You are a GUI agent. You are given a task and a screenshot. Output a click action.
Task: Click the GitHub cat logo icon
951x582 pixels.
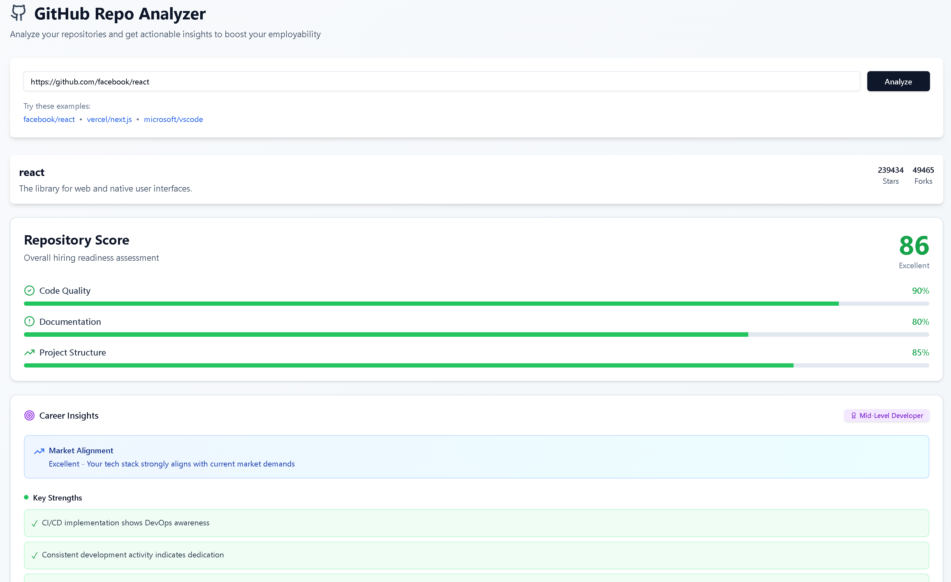pyautogui.click(x=18, y=13)
